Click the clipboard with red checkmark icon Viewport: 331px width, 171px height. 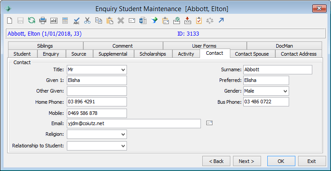coord(199,20)
